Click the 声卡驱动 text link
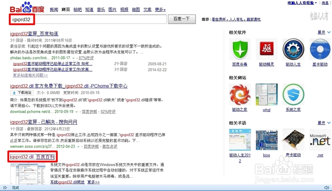332x191 pixels. (x=293, y=155)
